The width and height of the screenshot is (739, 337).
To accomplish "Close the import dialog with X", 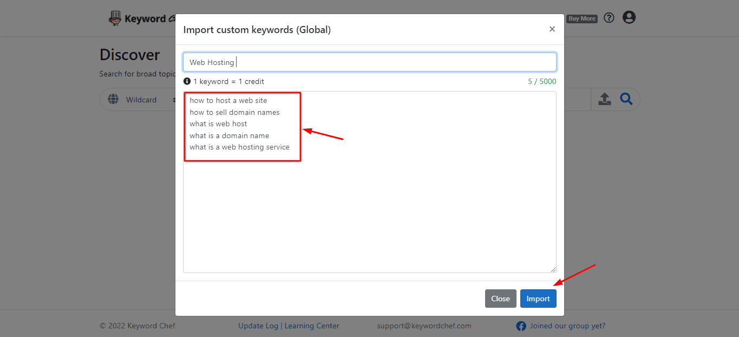I will [x=552, y=29].
